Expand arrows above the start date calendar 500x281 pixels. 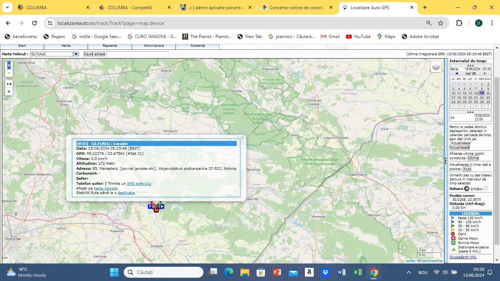coord(470,65)
